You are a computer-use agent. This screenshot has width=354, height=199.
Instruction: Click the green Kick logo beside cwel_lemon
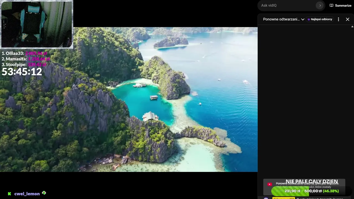(x=9, y=194)
